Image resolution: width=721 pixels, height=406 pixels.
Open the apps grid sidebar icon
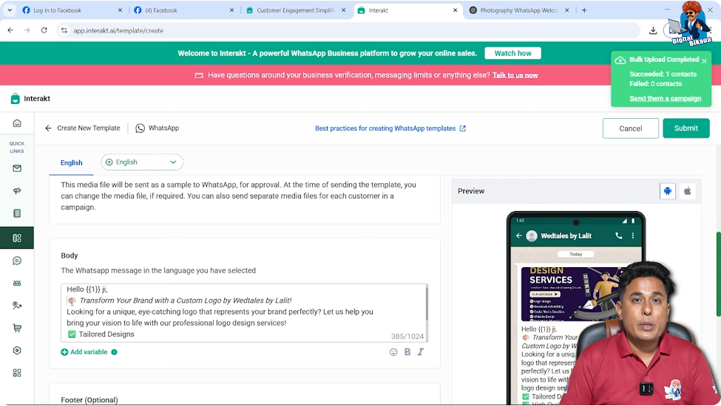point(17,373)
